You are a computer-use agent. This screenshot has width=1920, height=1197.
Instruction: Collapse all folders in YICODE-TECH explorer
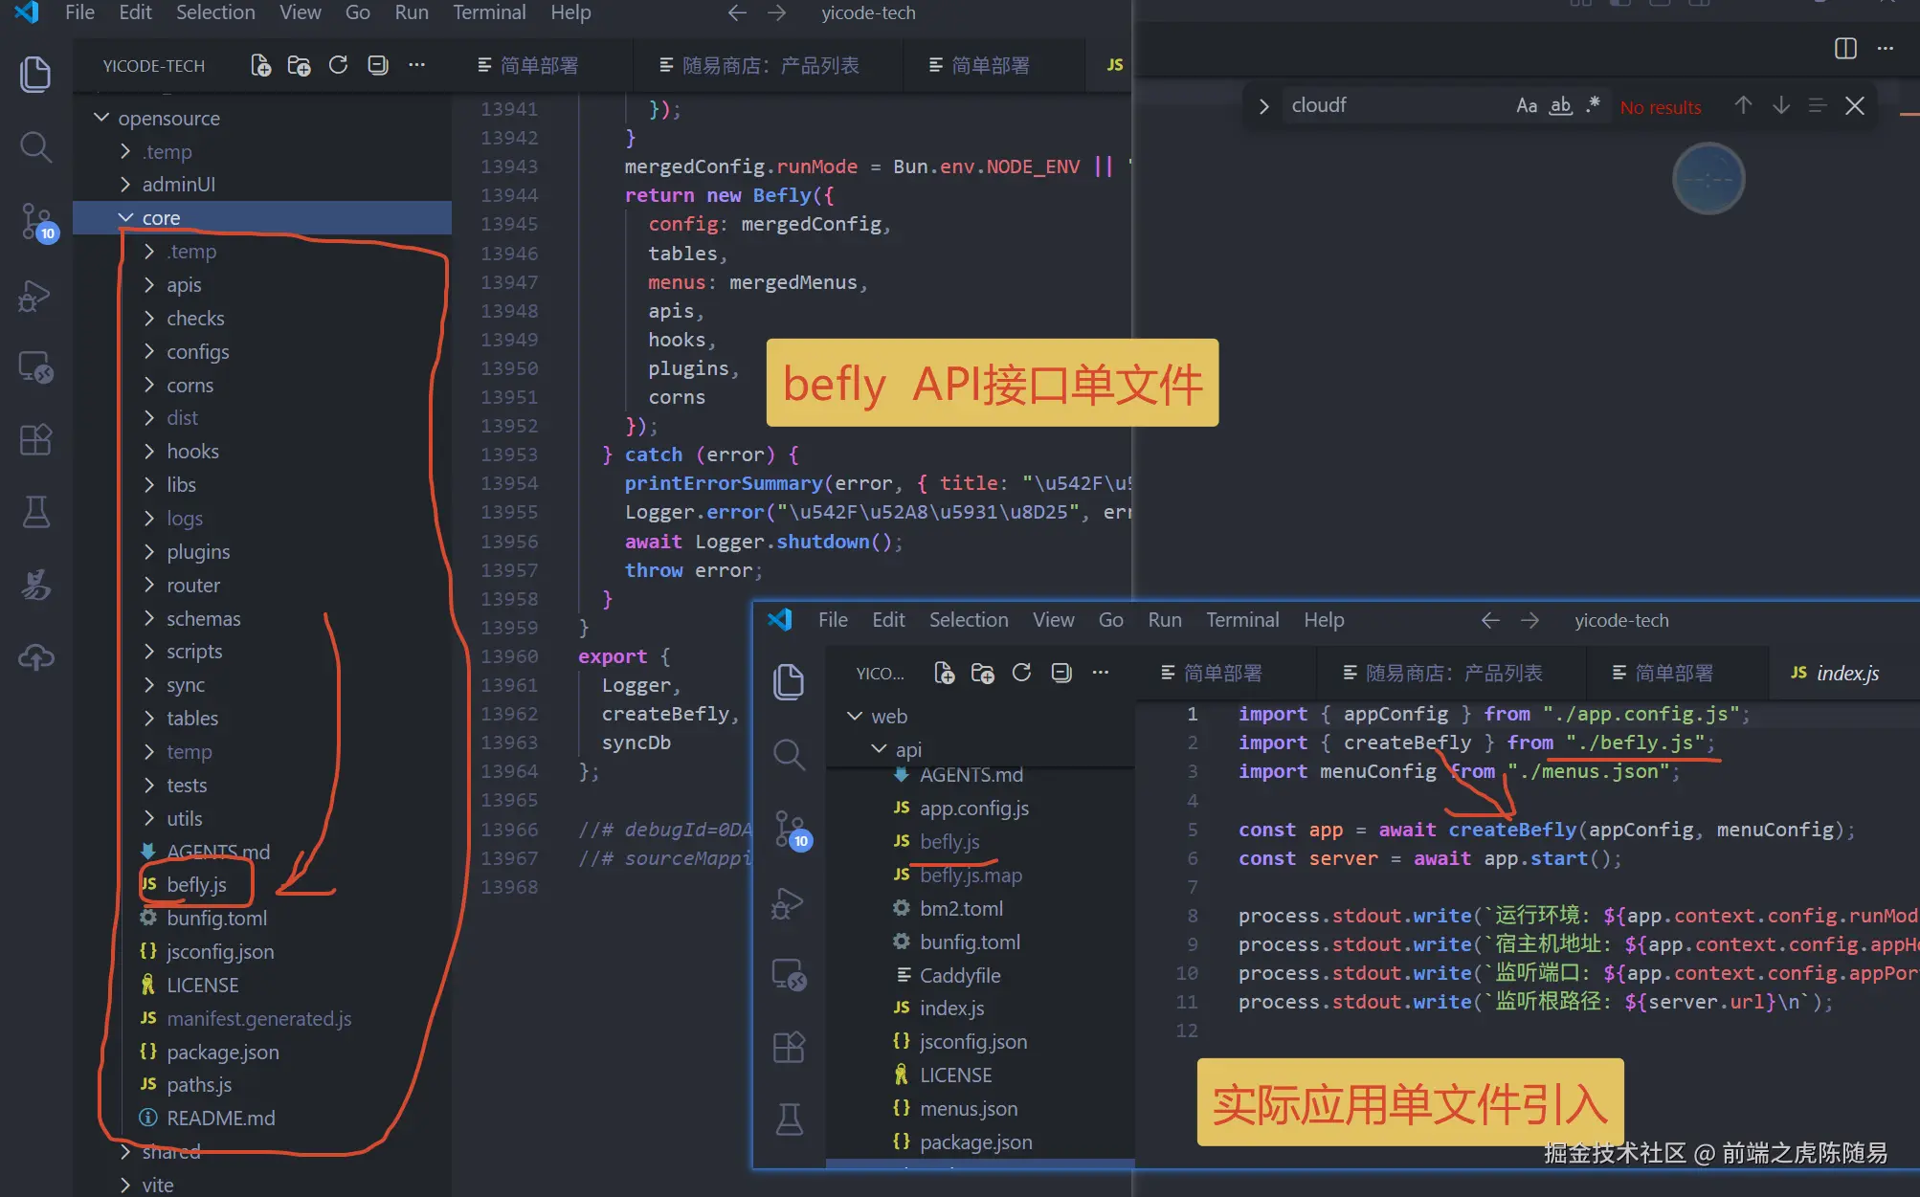coord(378,65)
